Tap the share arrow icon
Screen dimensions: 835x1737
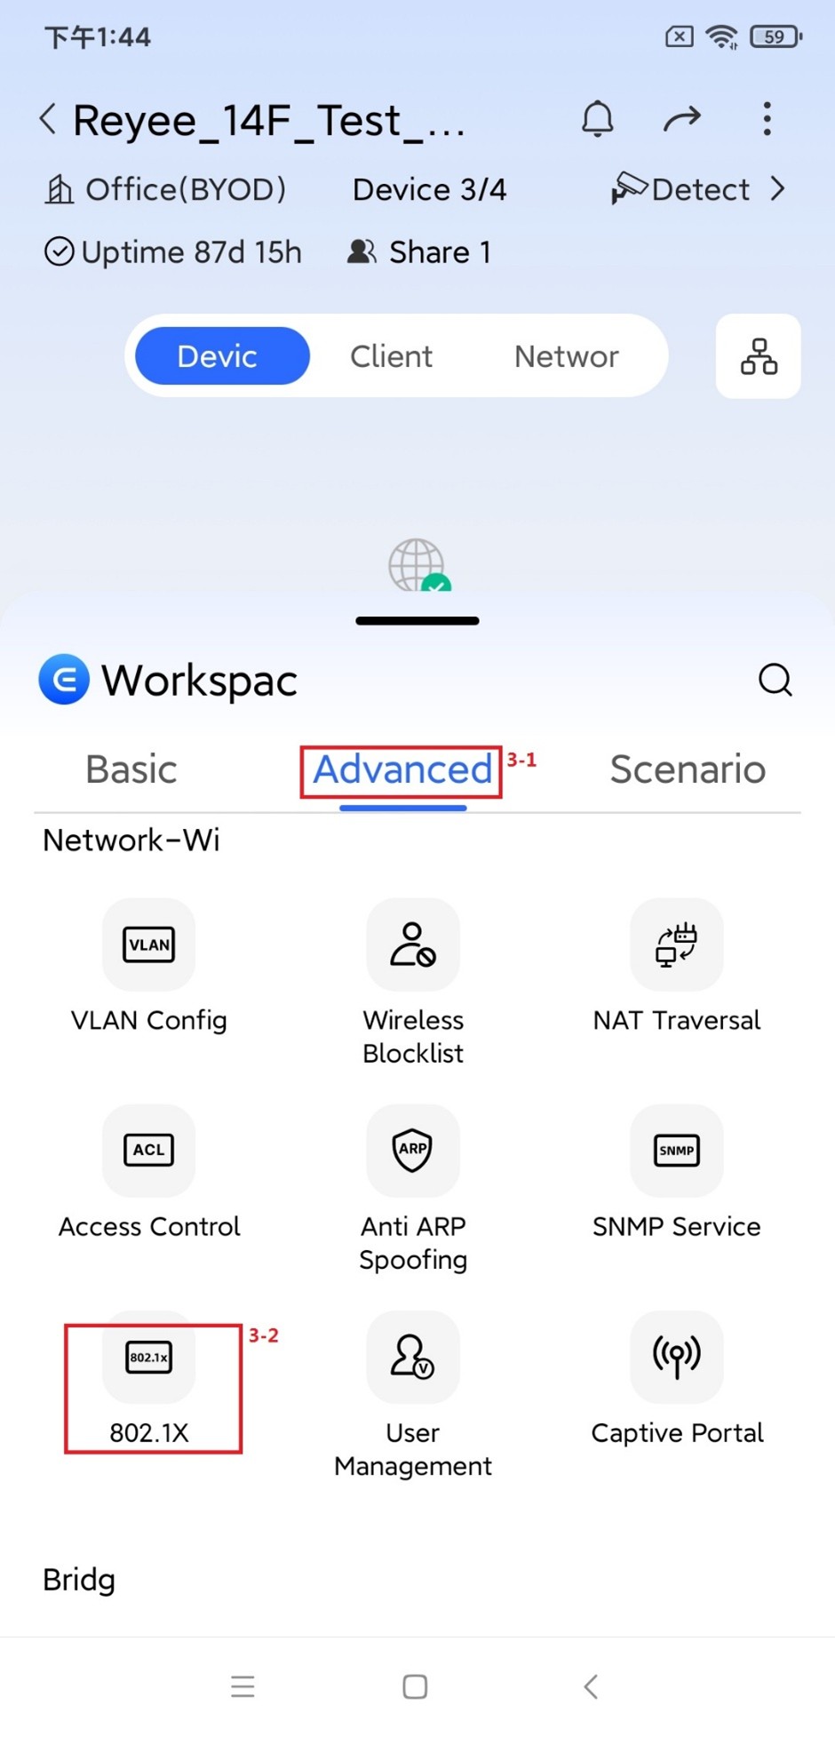[x=681, y=118]
